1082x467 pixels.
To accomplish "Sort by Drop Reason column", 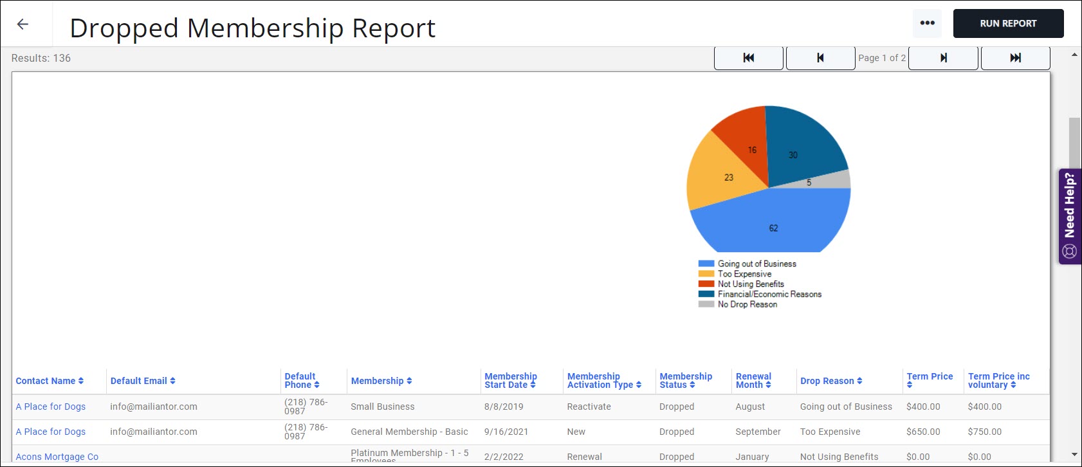I will click(x=830, y=381).
